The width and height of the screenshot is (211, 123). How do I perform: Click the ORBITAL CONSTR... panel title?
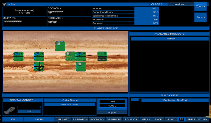(x=23, y=100)
